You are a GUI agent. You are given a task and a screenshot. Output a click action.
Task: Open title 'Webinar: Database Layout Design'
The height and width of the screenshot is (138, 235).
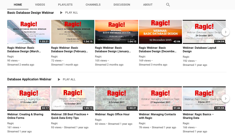click(199, 49)
